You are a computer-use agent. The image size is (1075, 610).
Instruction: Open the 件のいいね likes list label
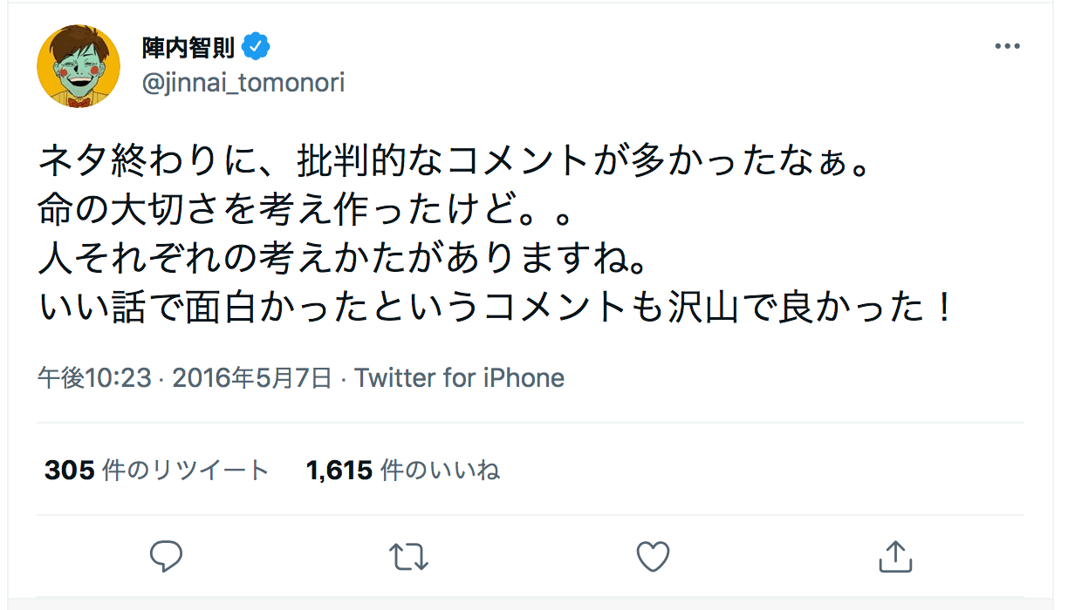point(441,471)
